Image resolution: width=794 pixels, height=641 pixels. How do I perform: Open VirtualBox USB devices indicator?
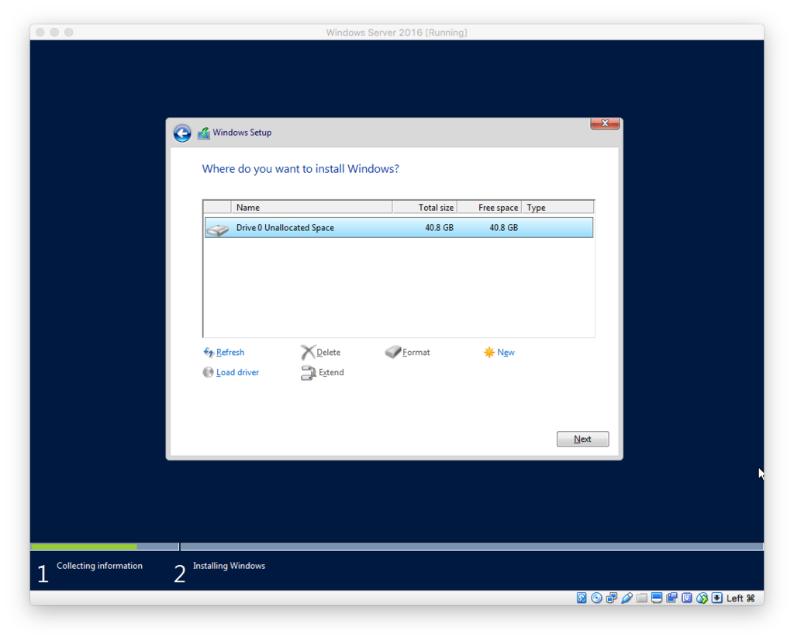[627, 598]
